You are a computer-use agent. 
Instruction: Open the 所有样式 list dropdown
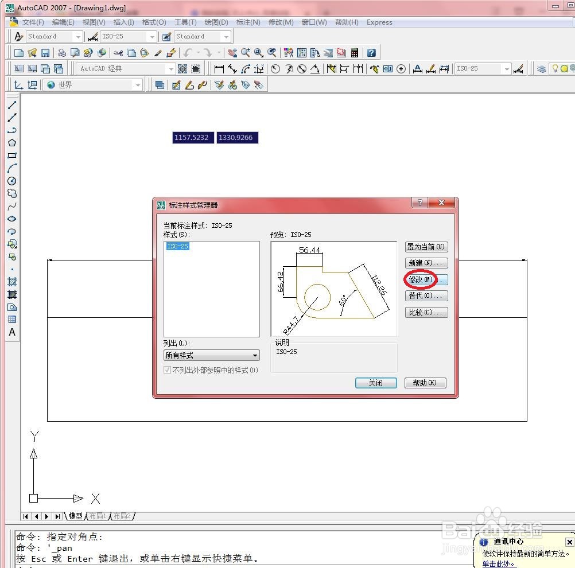[212, 355]
